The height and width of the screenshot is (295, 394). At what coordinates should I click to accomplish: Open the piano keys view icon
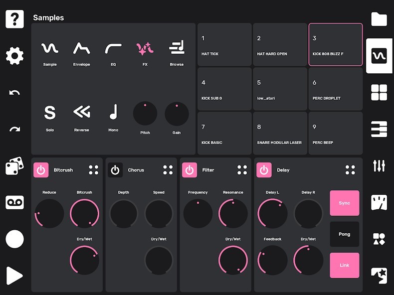point(379,129)
